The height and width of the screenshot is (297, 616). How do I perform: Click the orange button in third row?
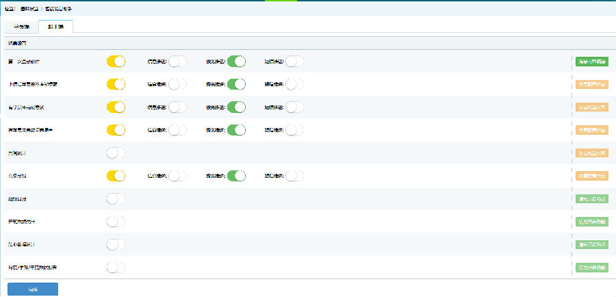(x=591, y=107)
